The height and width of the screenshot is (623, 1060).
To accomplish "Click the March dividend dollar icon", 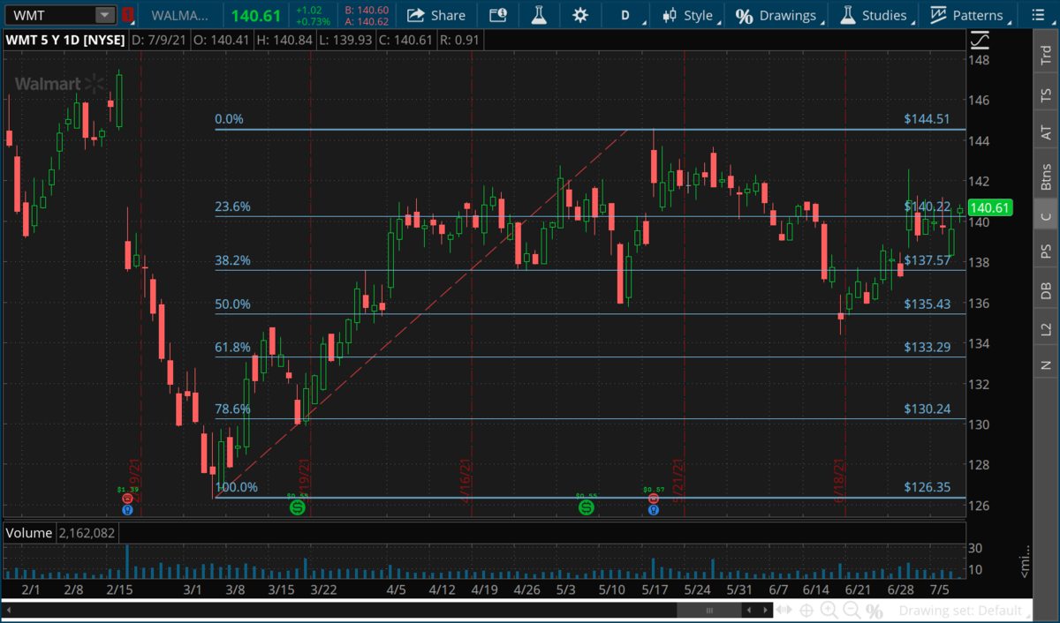I will [297, 507].
